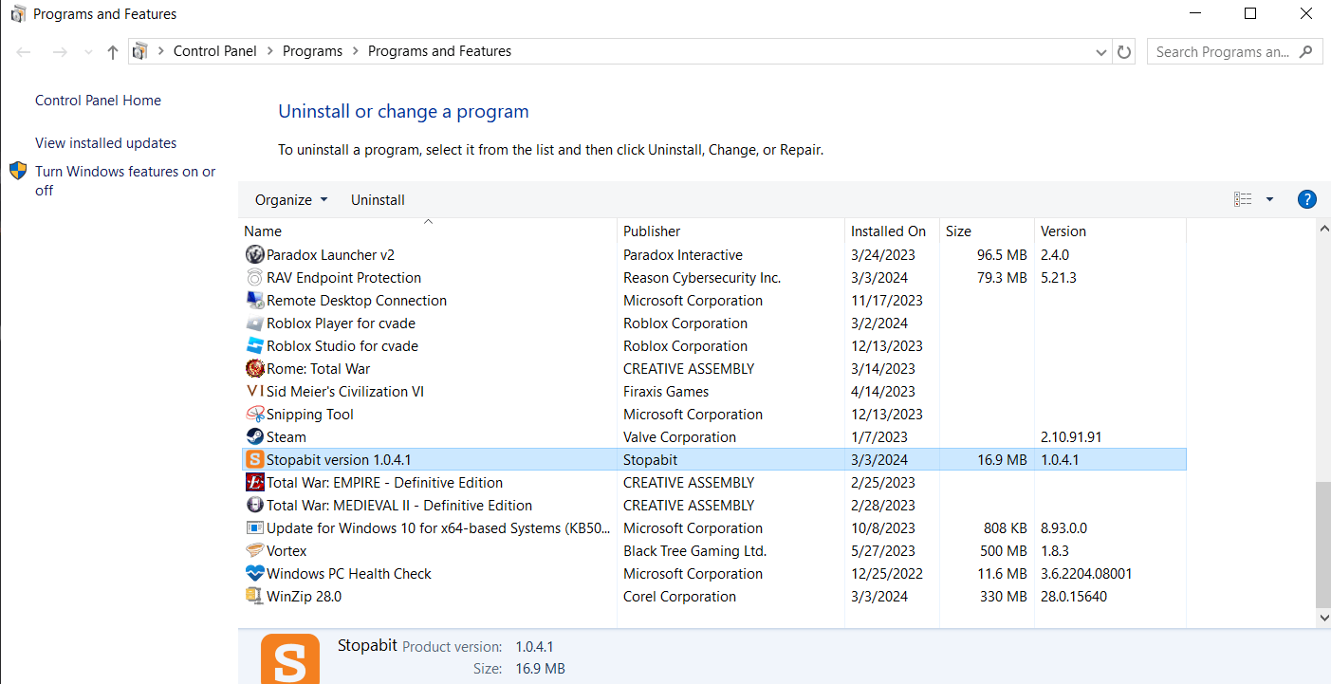
Task: Click the large Stopabit icon in details pane
Action: coord(289,658)
